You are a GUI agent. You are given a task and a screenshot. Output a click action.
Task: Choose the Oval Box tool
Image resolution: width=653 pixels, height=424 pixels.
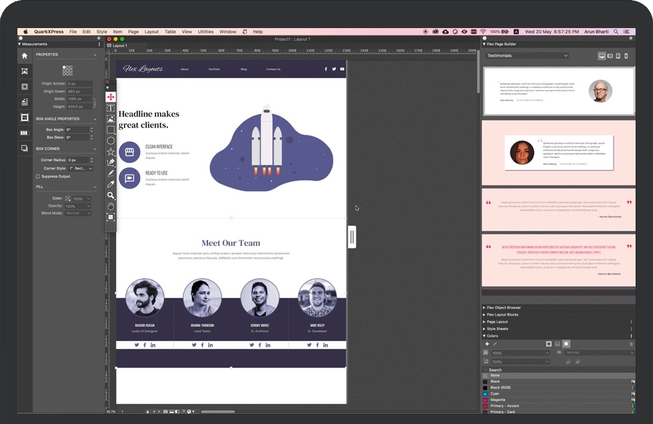(111, 140)
